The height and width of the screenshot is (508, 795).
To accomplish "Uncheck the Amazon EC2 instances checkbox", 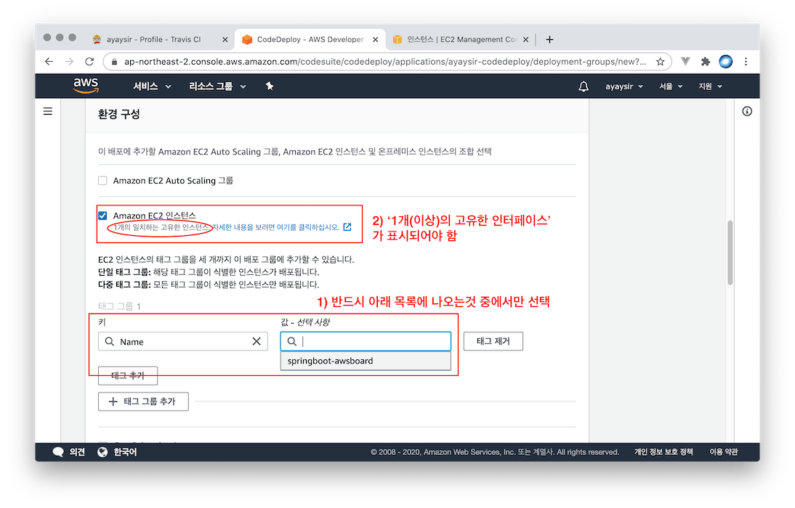I will (x=102, y=216).
